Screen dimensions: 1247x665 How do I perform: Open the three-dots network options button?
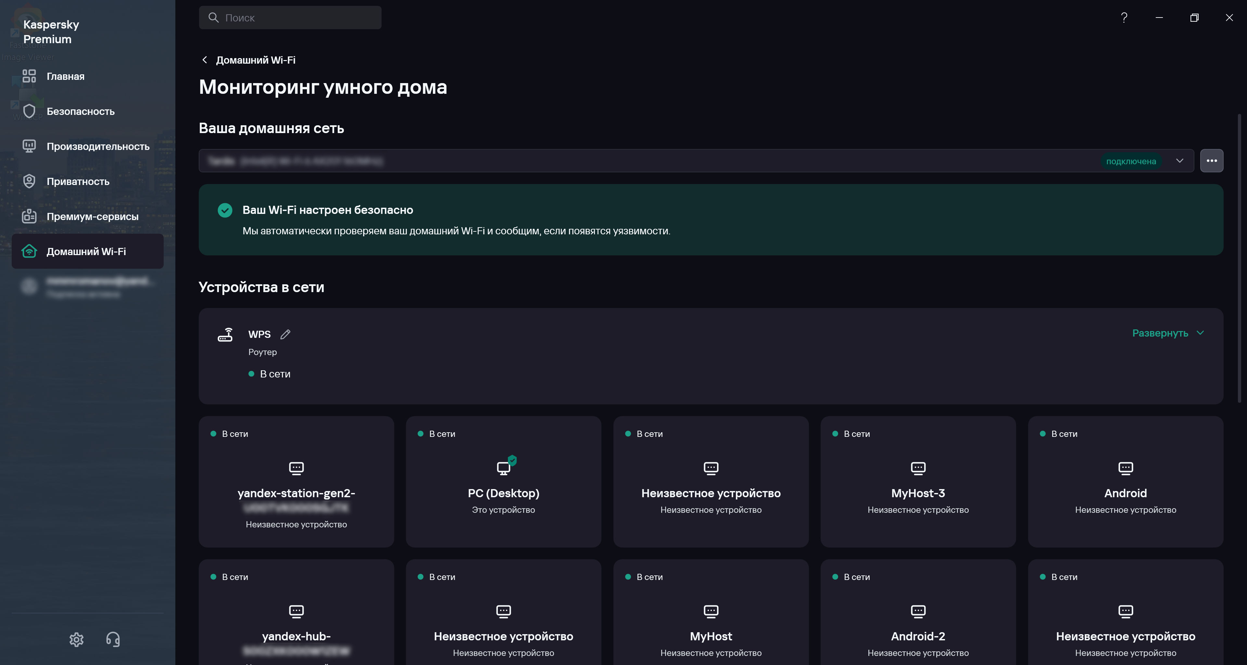tap(1211, 161)
